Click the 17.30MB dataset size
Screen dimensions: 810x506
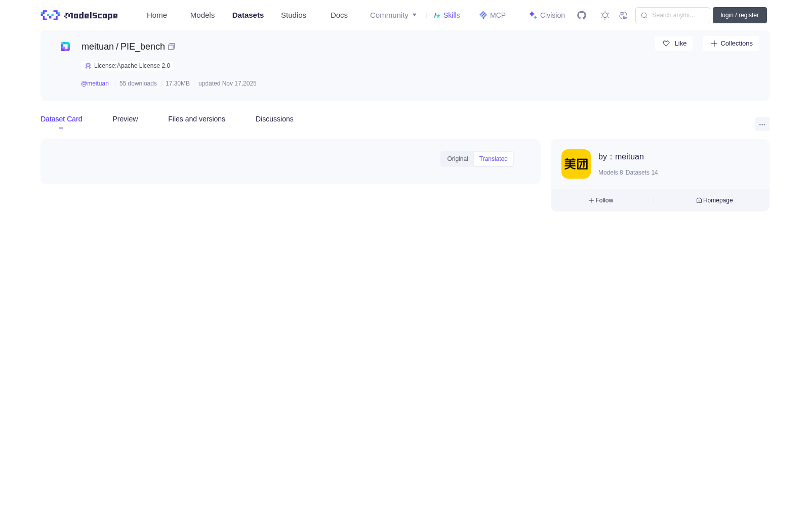178,83
